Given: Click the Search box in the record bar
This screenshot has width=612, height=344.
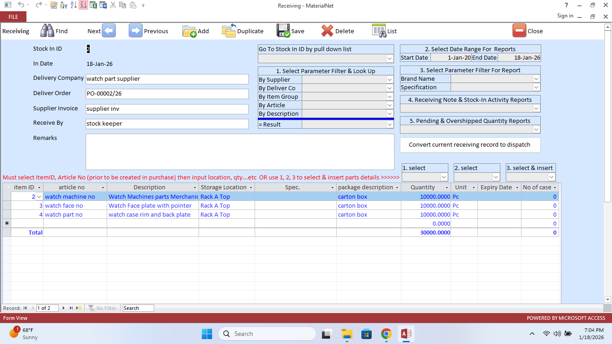Looking at the screenshot, I should 139,308.
